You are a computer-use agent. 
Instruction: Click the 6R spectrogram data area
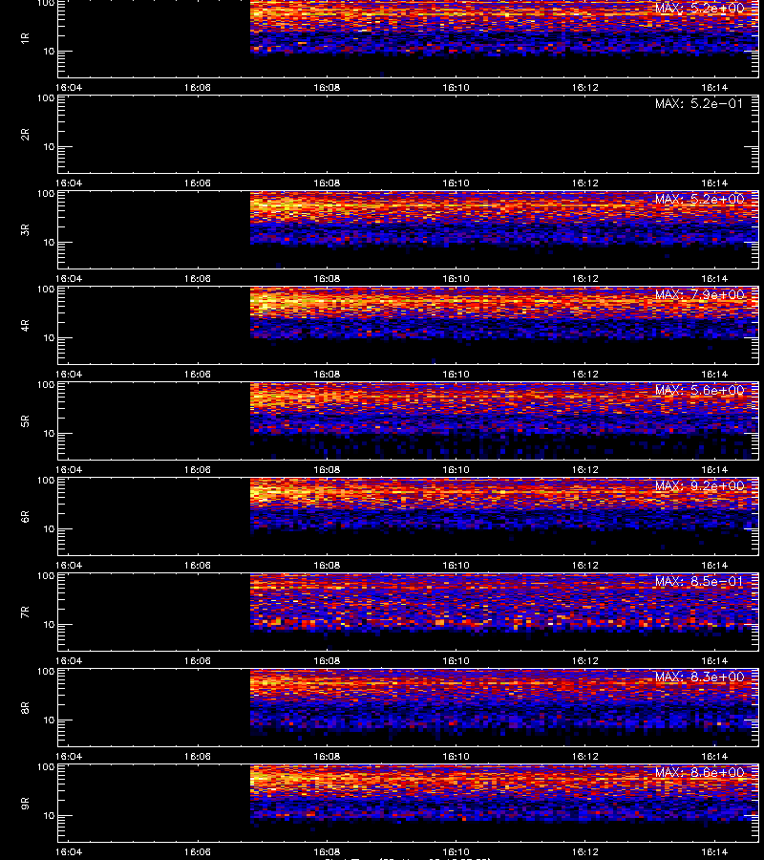point(504,505)
